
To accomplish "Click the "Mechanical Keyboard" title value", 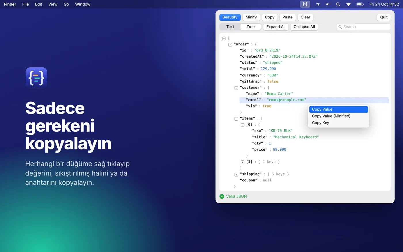I will coord(296,137).
